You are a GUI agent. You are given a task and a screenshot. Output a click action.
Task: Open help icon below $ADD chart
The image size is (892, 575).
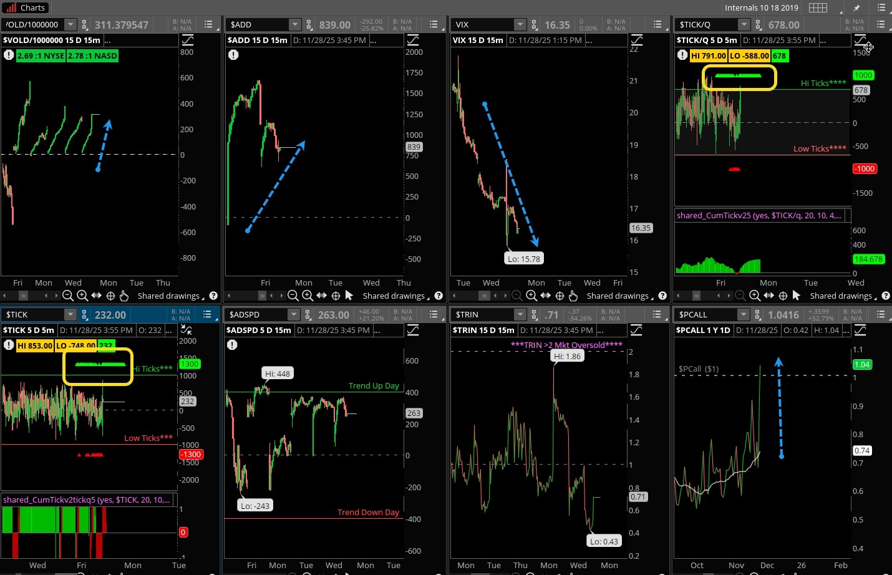[439, 296]
